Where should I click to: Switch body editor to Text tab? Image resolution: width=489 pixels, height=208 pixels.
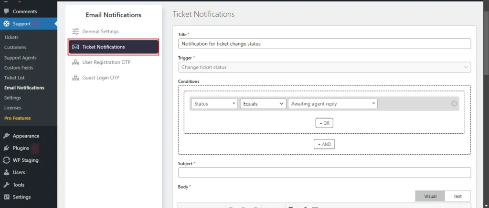[x=457, y=196]
